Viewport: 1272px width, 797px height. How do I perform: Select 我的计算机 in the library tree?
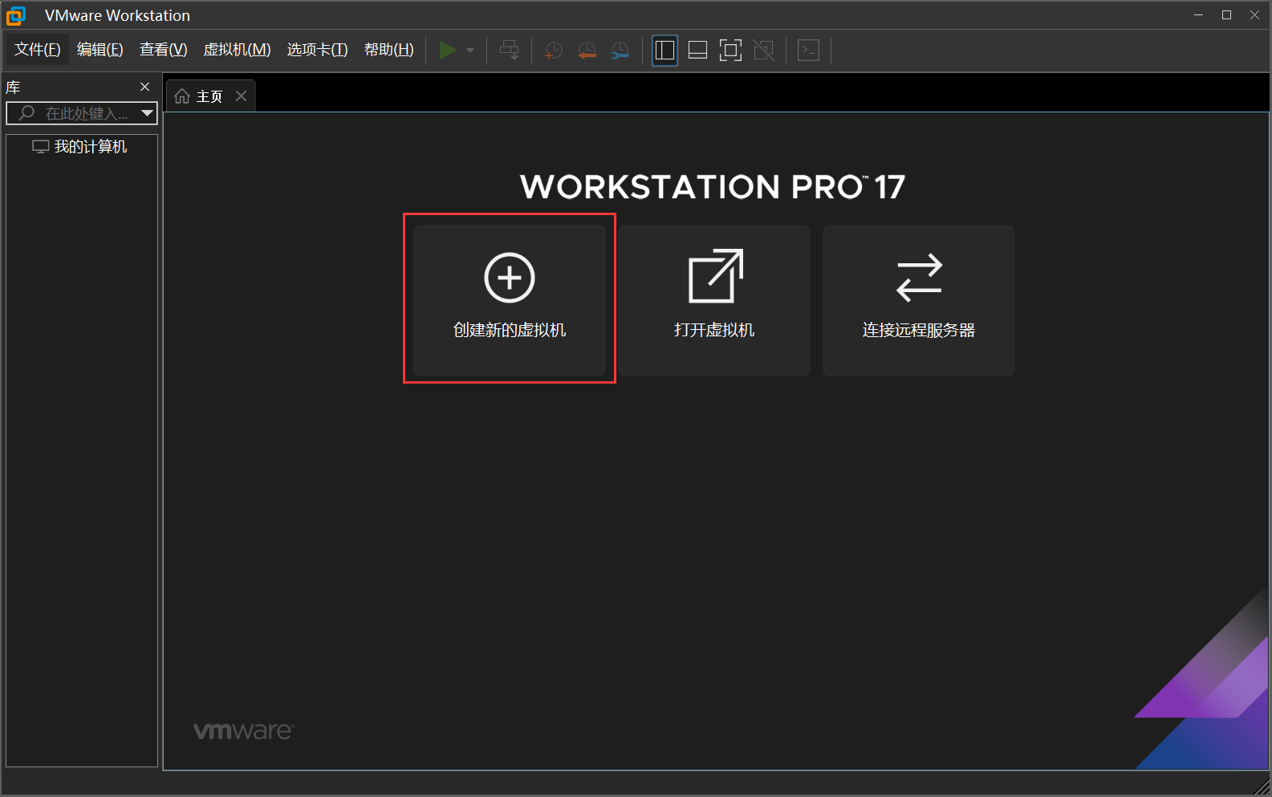click(x=80, y=147)
